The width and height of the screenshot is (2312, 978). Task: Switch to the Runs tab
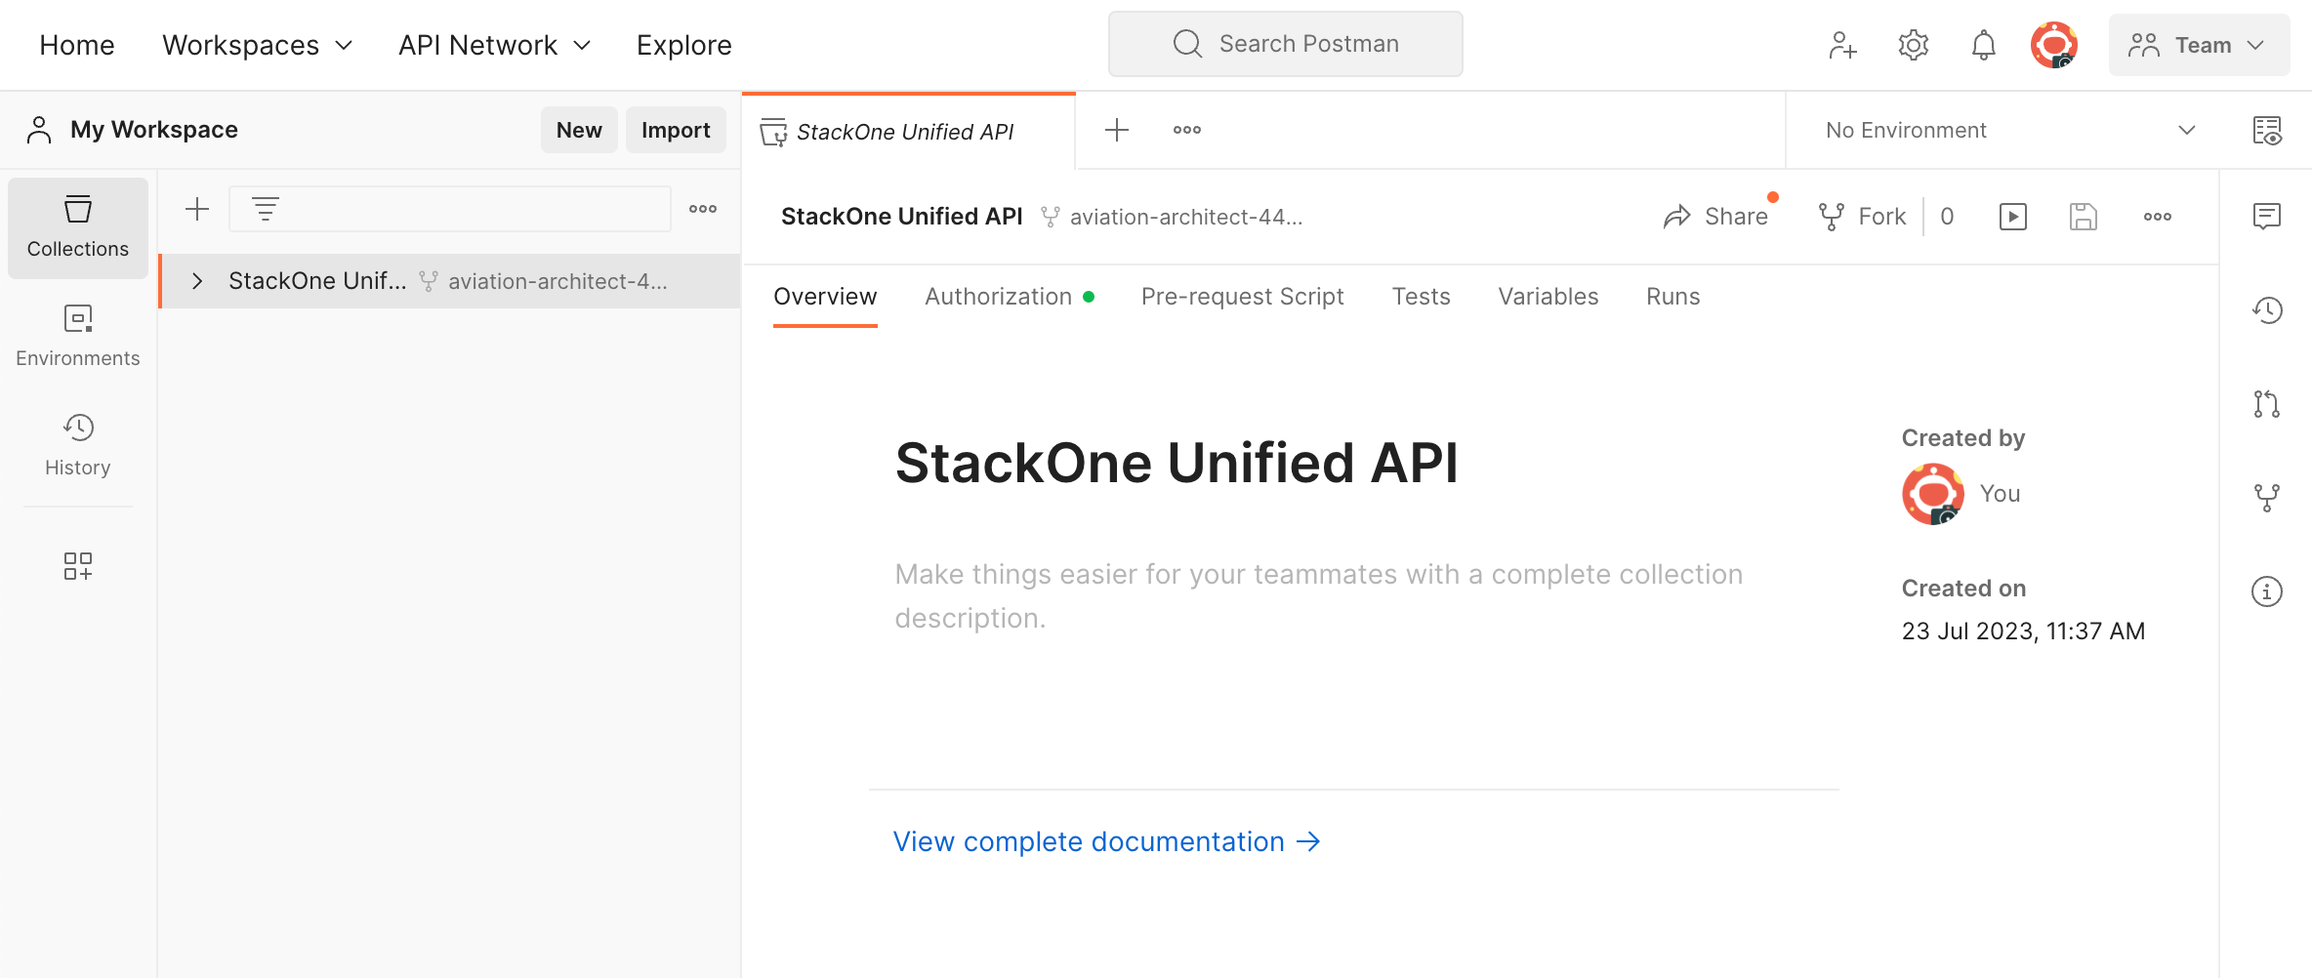pyautogui.click(x=1673, y=297)
